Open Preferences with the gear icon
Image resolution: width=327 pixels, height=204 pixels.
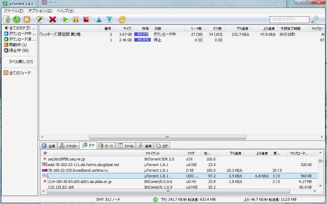click(x=122, y=19)
